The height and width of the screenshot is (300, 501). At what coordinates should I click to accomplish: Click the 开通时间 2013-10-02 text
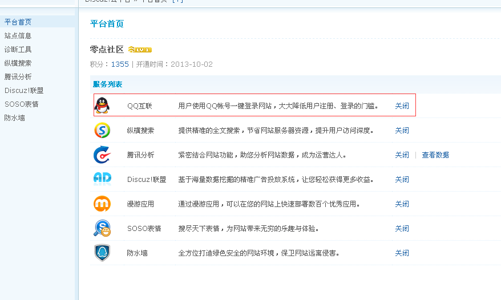(175, 64)
